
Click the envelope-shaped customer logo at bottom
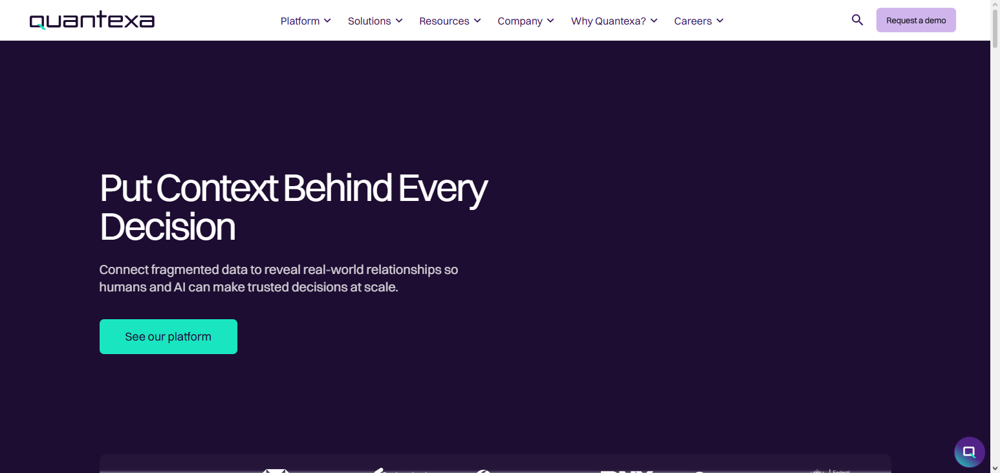[276, 470]
